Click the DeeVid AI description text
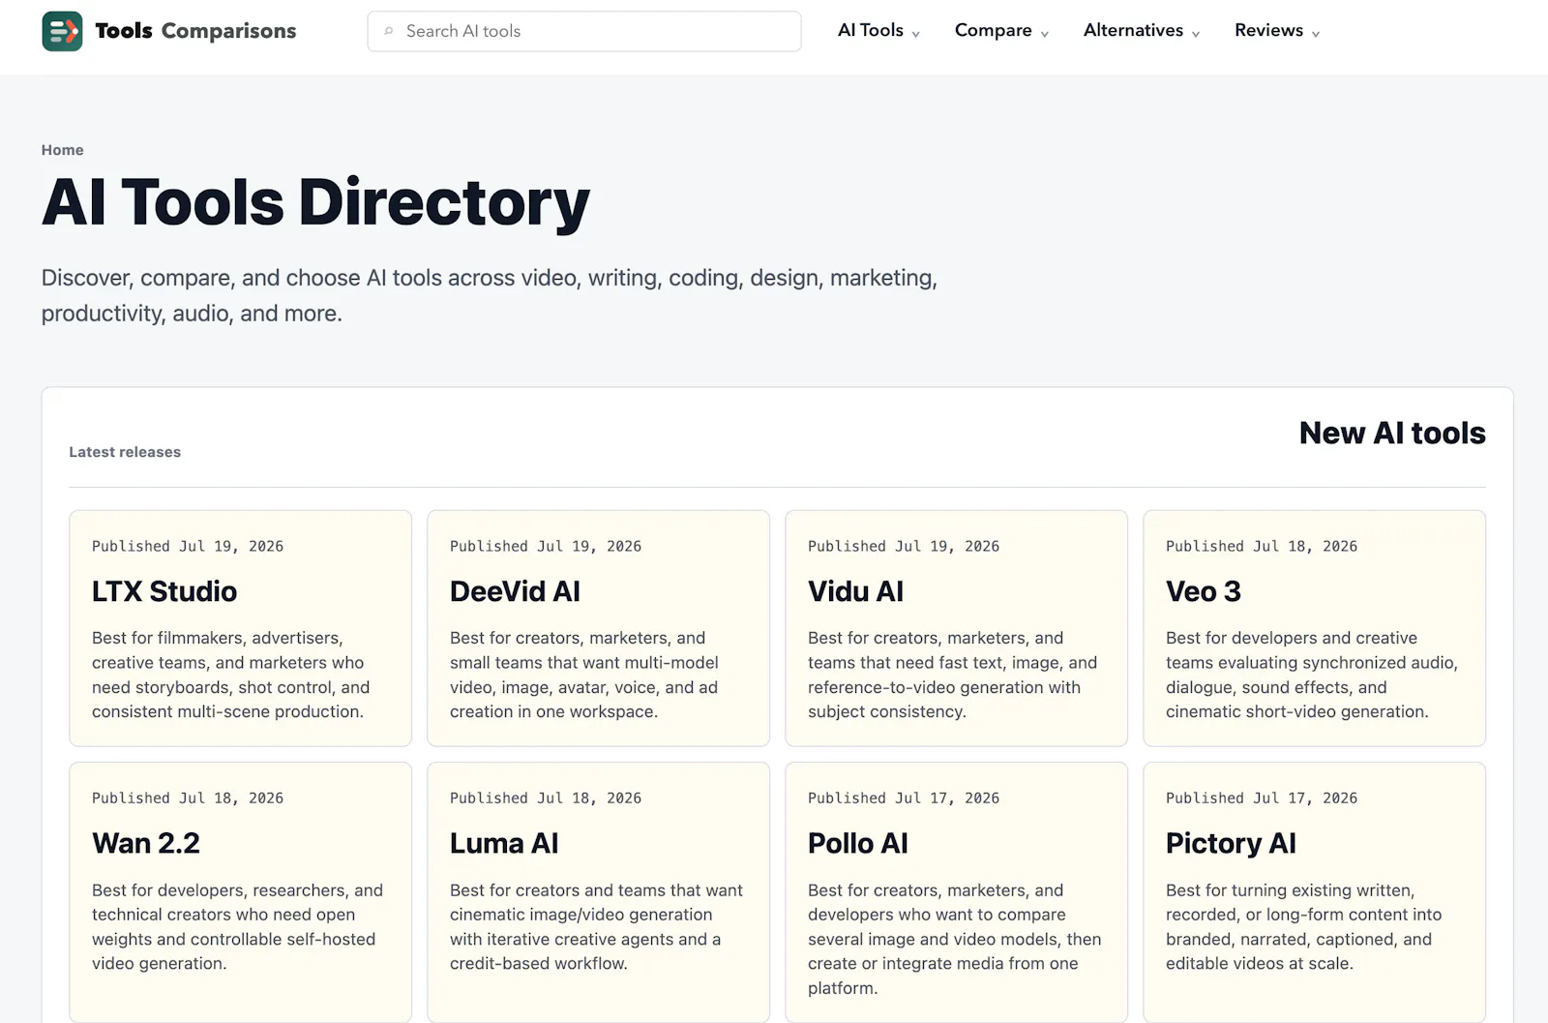 pyautogui.click(x=584, y=675)
